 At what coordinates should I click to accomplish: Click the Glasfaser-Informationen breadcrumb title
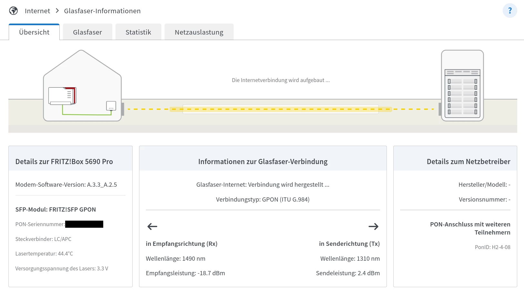[102, 11]
